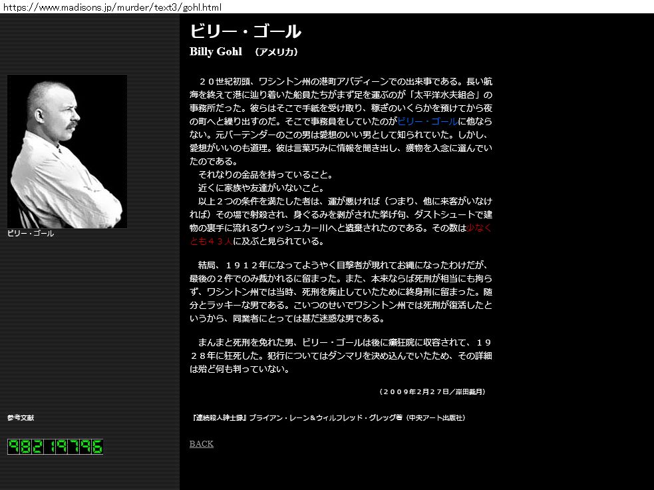Click paragraph beginning 結局、1912年になって
This screenshot has width=654, height=490.
341,291
